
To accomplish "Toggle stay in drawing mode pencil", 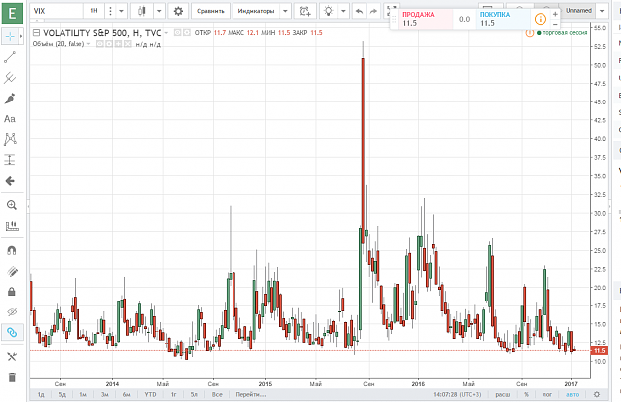I will [12, 272].
